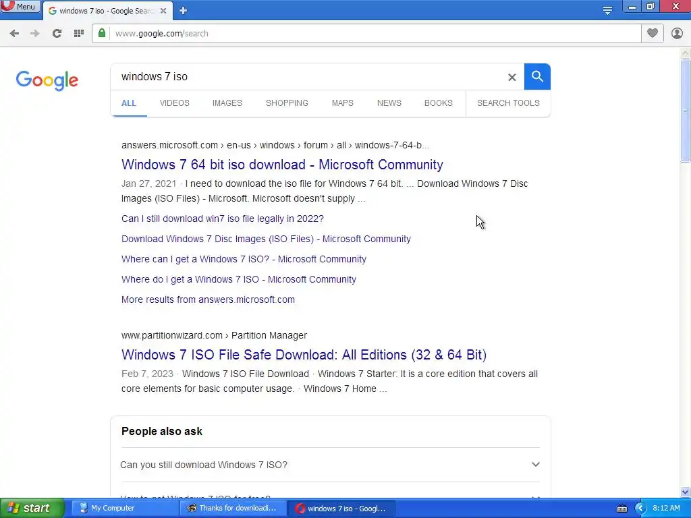Open the Windows start button
Screen dimensions: 691x518
pyautogui.click(x=32, y=509)
